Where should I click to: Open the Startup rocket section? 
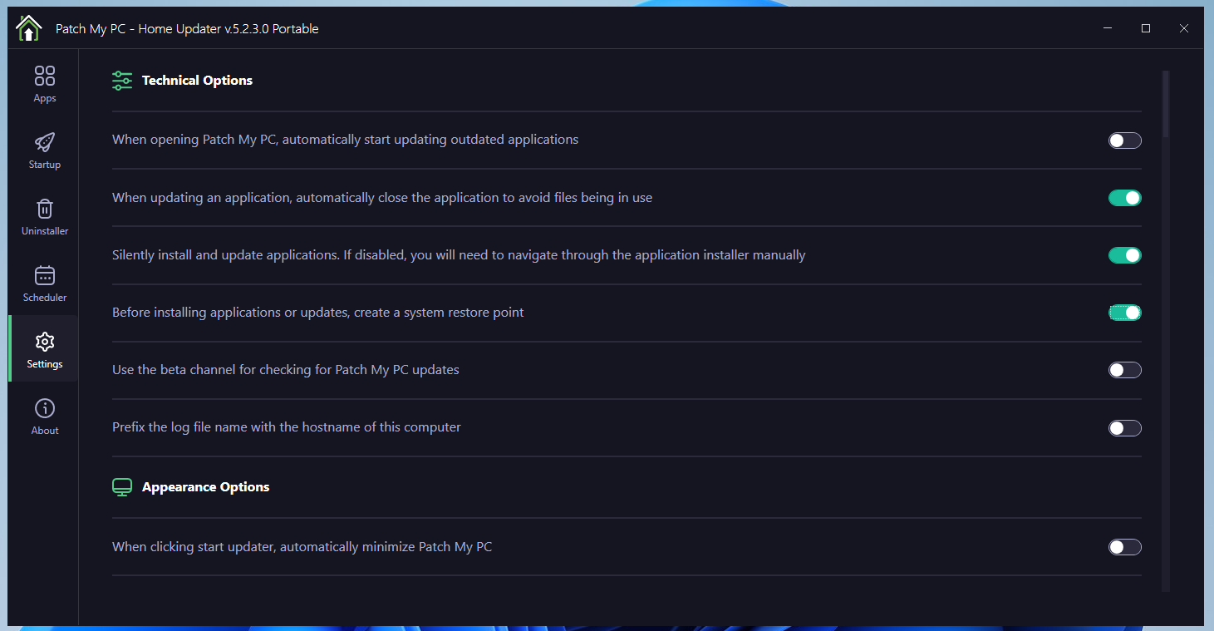(x=45, y=150)
